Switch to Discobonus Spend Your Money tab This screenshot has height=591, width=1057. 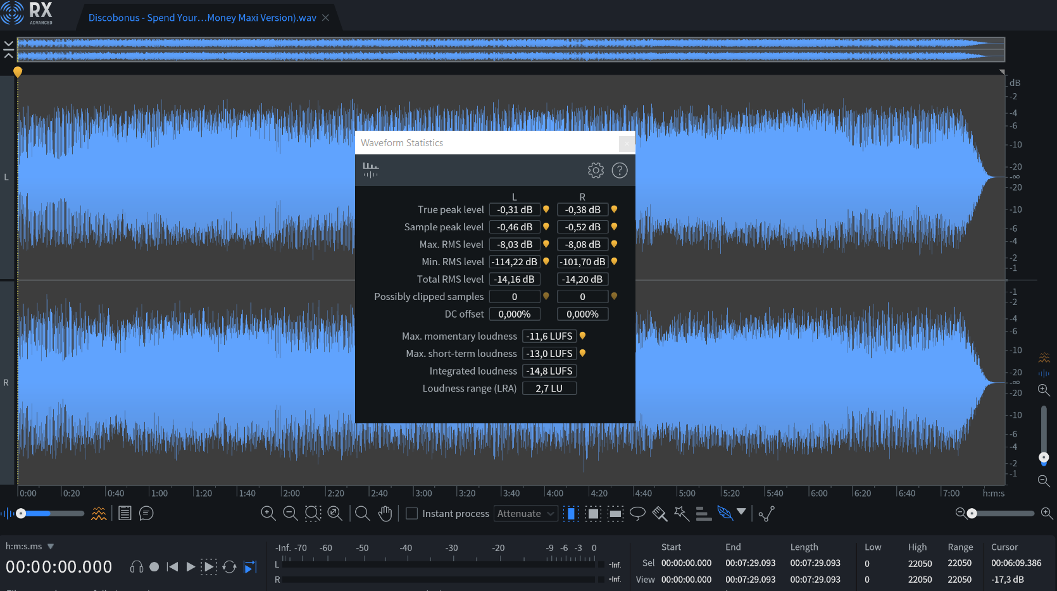(x=202, y=18)
